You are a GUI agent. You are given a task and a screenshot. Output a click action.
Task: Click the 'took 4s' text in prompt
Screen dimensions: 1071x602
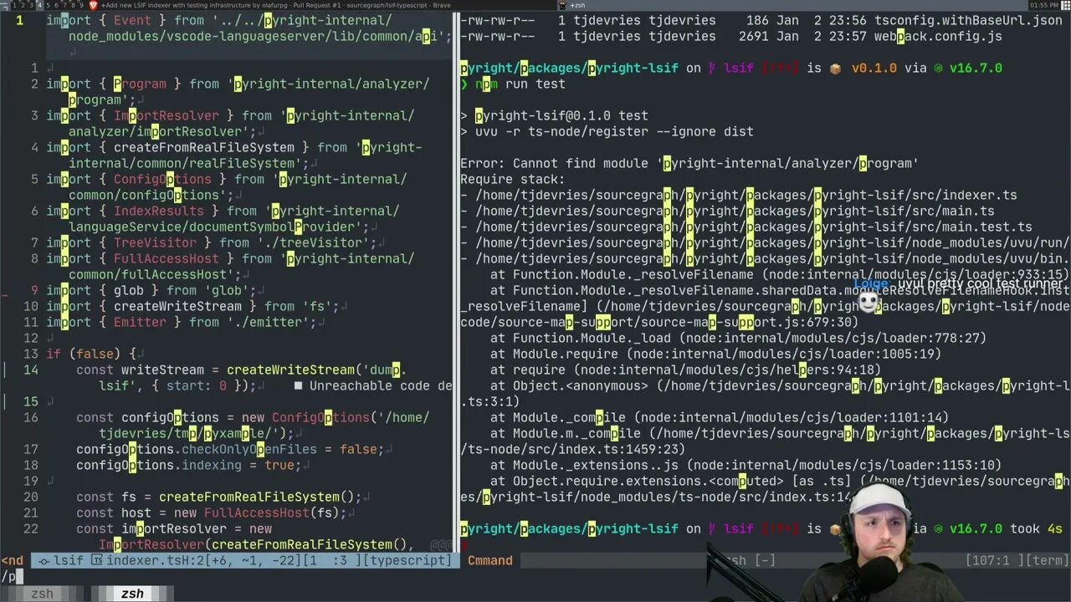pos(1037,528)
